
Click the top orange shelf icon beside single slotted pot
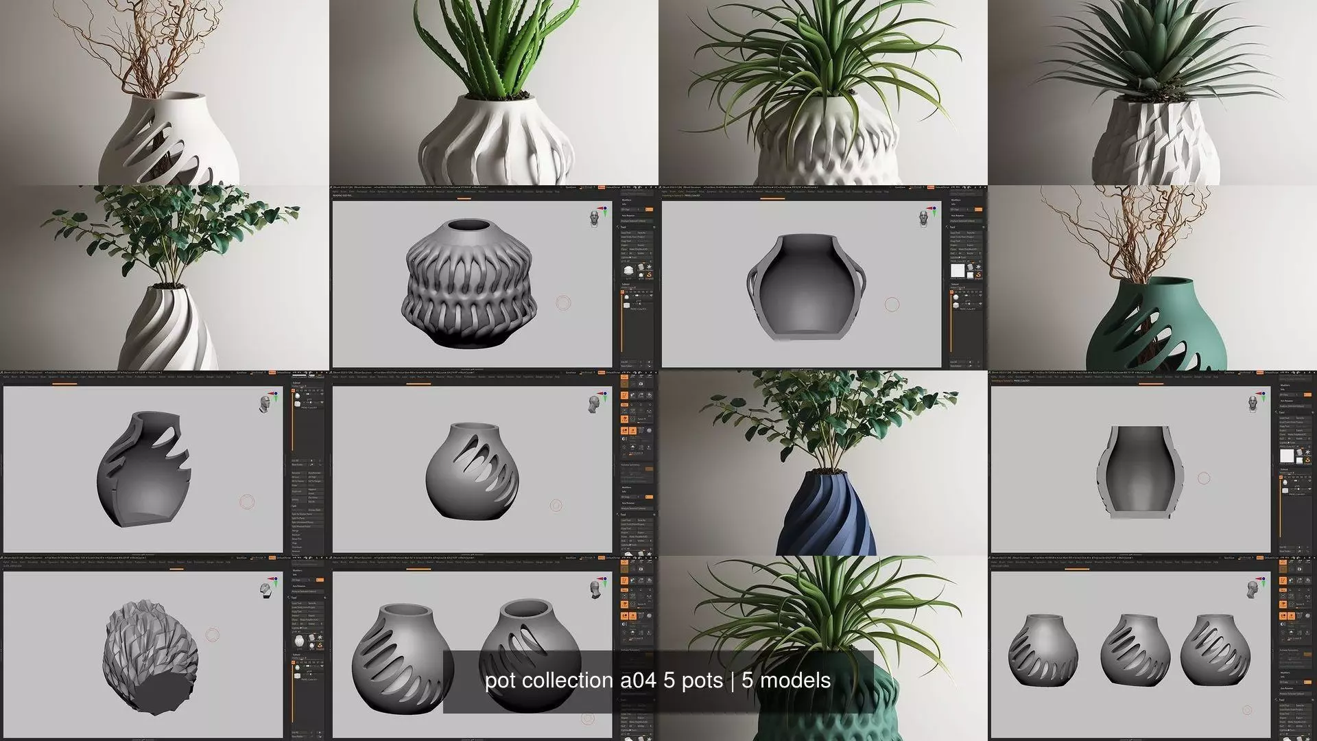point(624,377)
